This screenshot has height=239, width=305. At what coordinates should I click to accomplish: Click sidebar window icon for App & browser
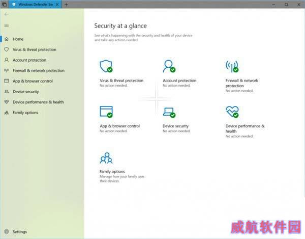7,81
